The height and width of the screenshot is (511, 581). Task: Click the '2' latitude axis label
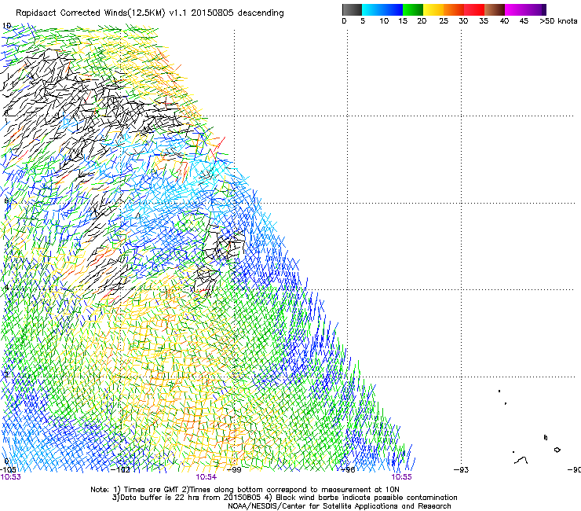click(6, 375)
